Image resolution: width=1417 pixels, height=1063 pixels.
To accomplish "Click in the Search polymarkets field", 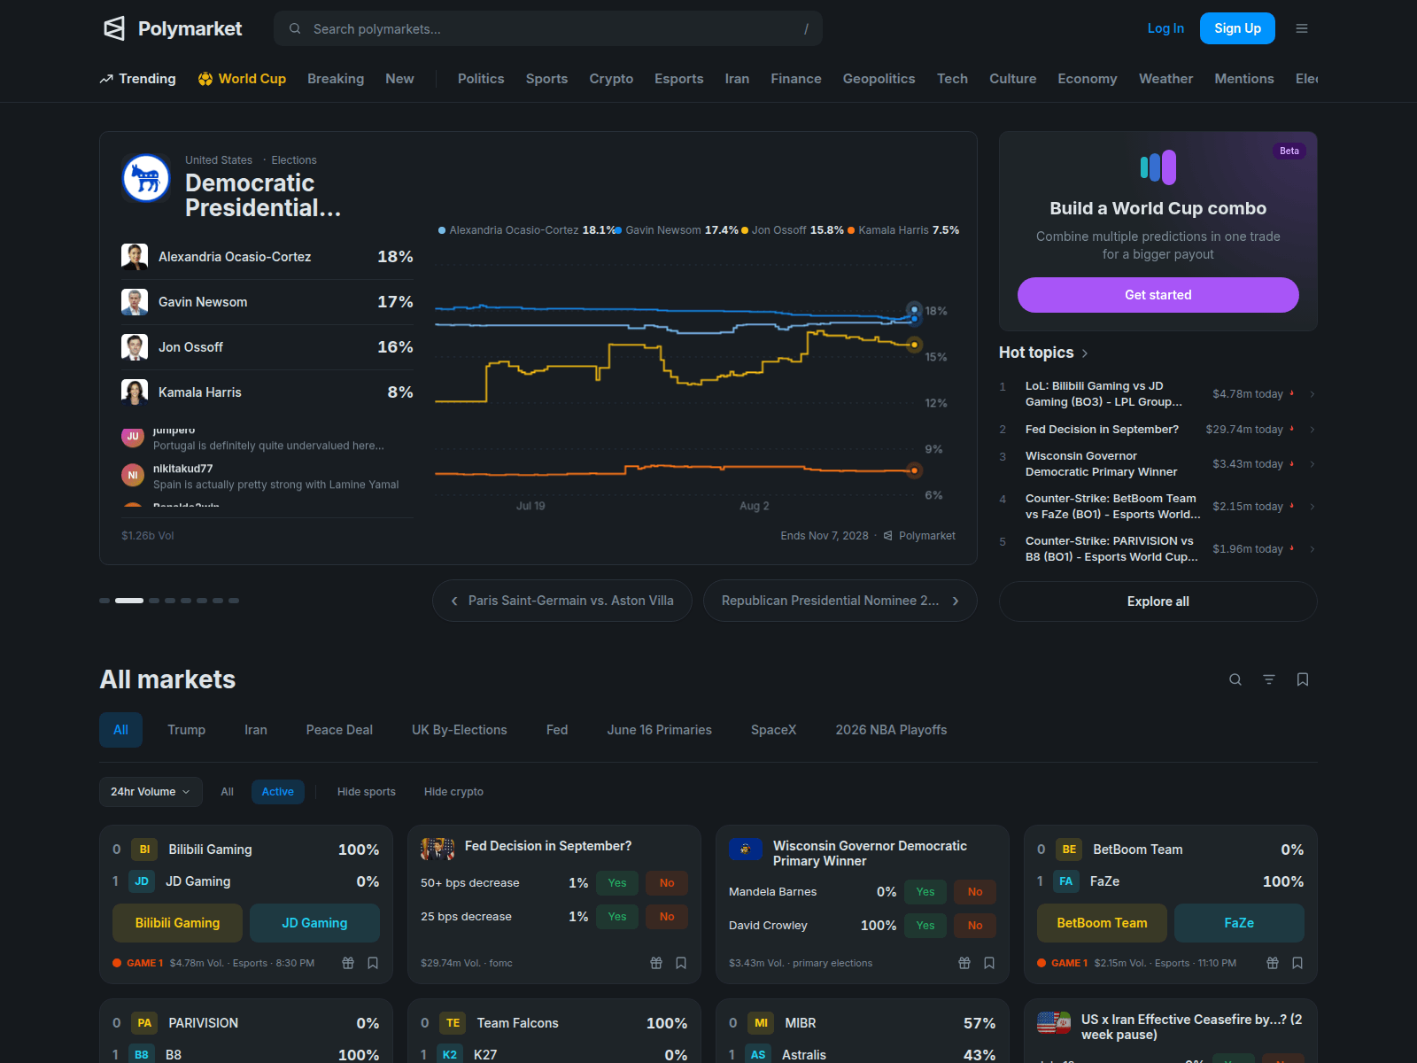I will click(548, 28).
